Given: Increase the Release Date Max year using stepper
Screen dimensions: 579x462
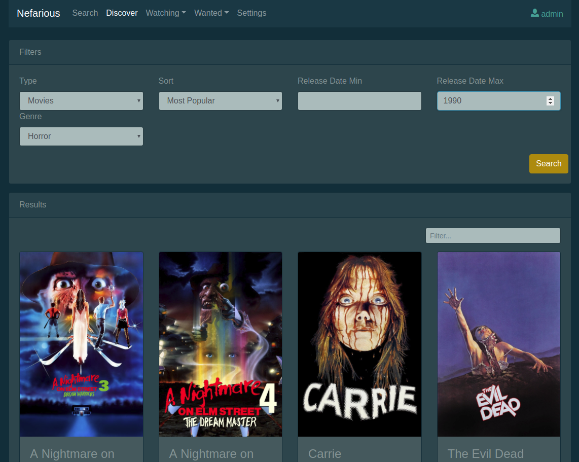Looking at the screenshot, I should pos(550,98).
